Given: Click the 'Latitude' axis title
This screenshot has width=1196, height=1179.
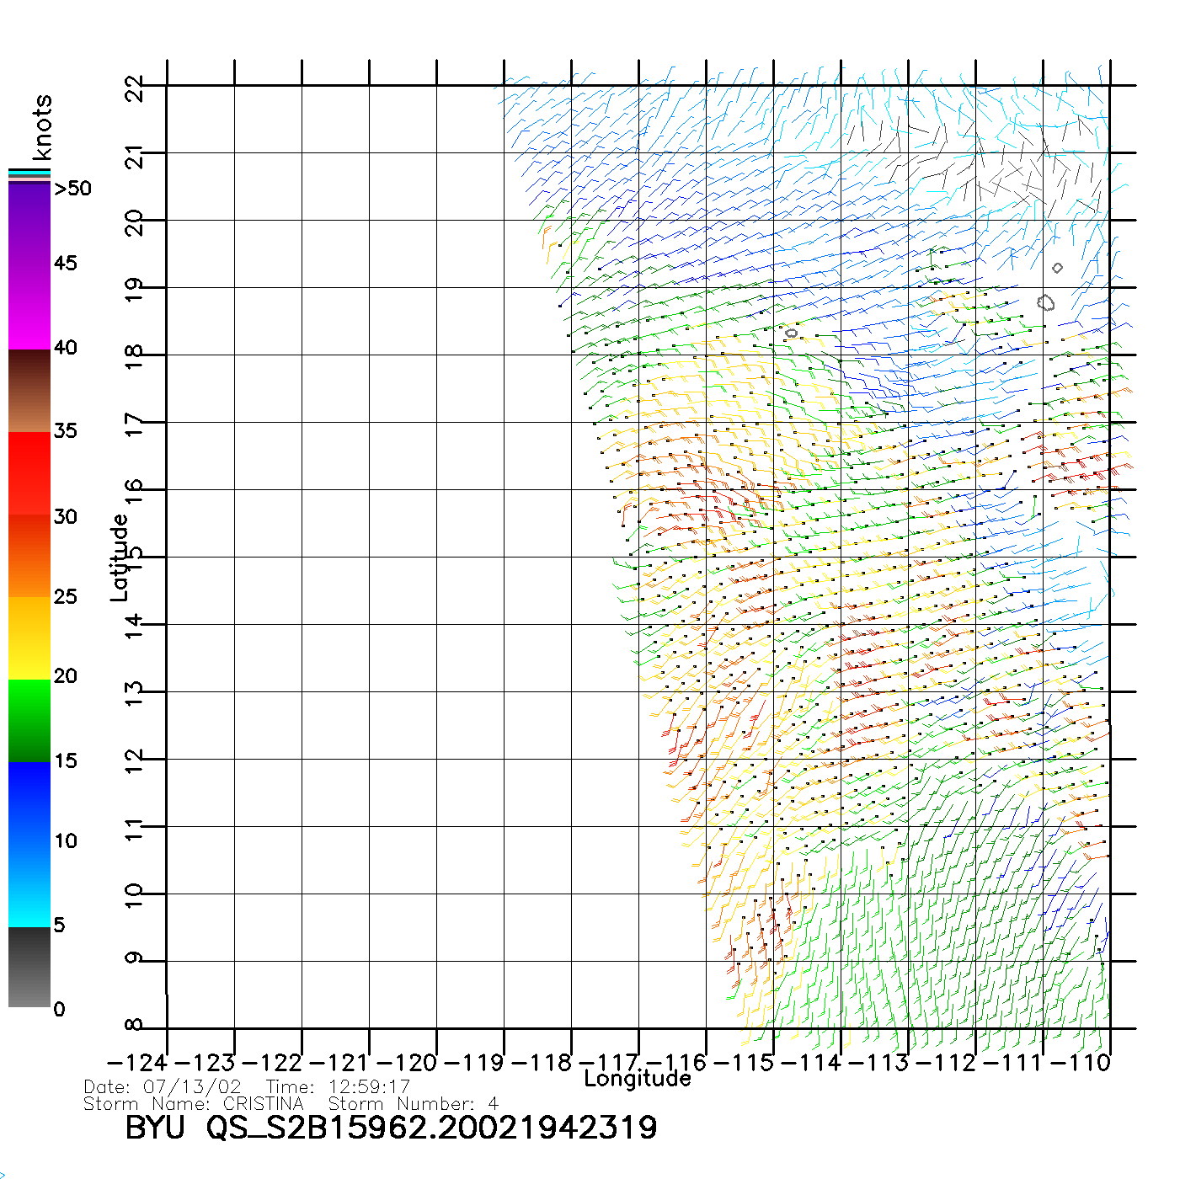Looking at the screenshot, I should (120, 557).
